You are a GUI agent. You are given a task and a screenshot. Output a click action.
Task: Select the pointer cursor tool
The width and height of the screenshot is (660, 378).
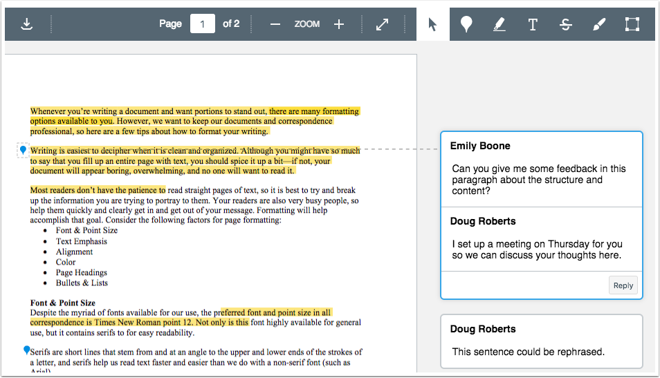coord(432,24)
